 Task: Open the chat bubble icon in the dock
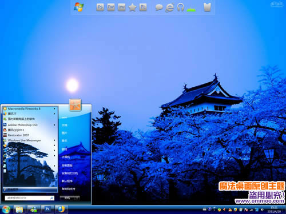[159, 7]
